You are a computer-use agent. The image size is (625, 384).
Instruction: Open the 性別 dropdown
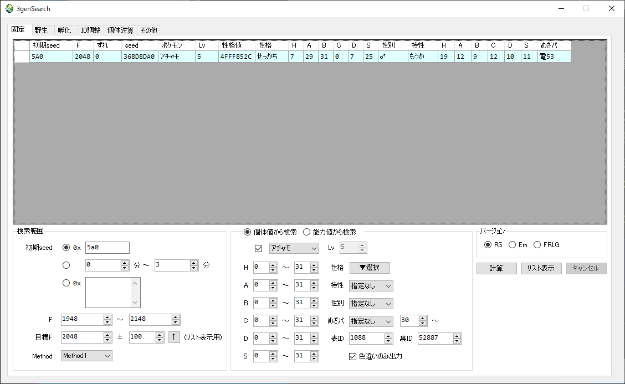pos(371,304)
